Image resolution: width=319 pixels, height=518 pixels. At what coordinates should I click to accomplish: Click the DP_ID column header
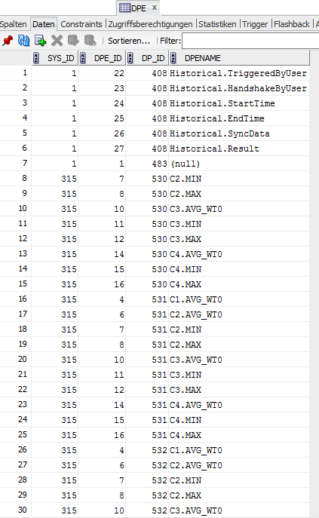coord(148,58)
